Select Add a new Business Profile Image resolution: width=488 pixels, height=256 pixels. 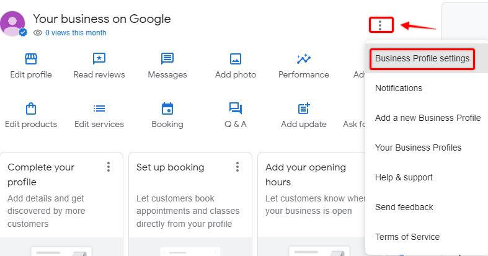[428, 118]
